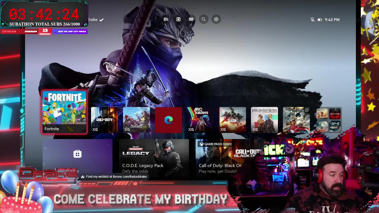The image size is (379, 213).
Task: Click the muted microphone status icon
Action: click(x=312, y=20)
